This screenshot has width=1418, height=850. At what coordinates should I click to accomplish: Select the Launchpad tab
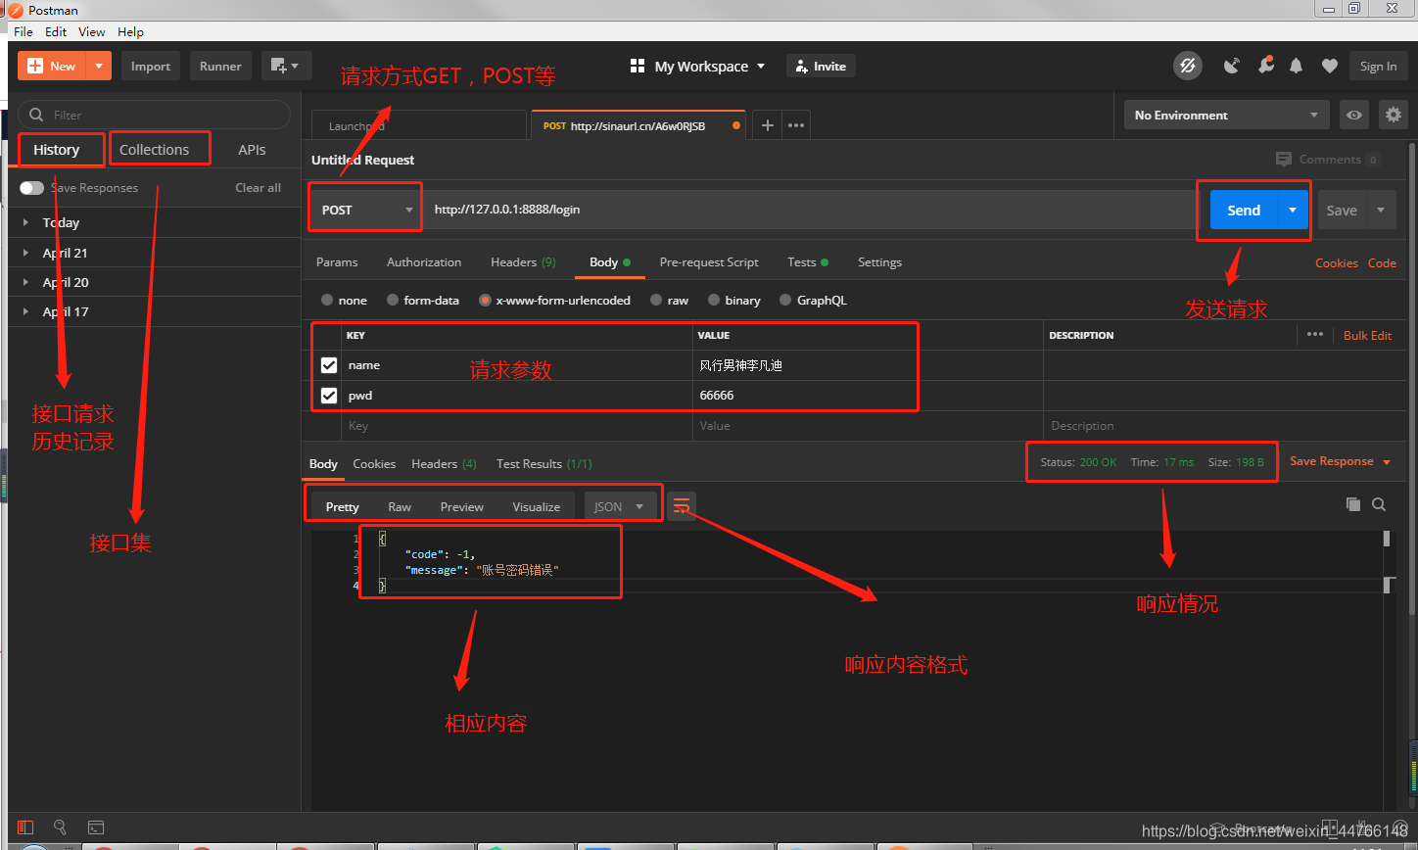418,126
